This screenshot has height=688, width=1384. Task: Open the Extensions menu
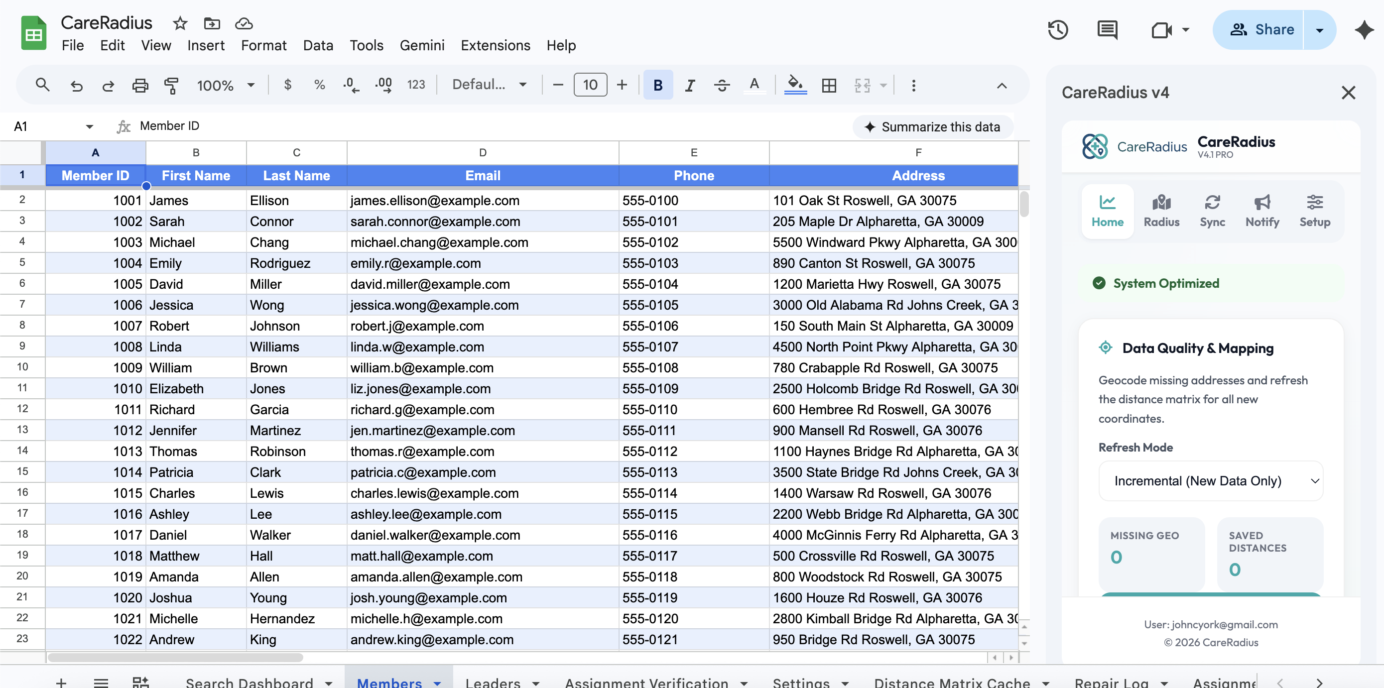(496, 45)
